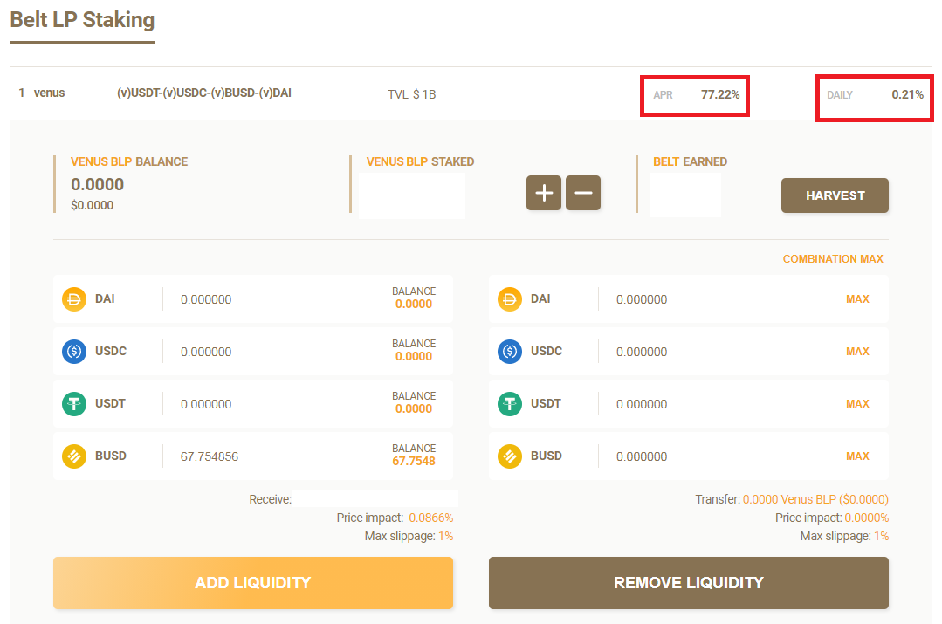This screenshot has height=624, width=942.
Task: Click the minus unstake button
Action: pyautogui.click(x=583, y=193)
